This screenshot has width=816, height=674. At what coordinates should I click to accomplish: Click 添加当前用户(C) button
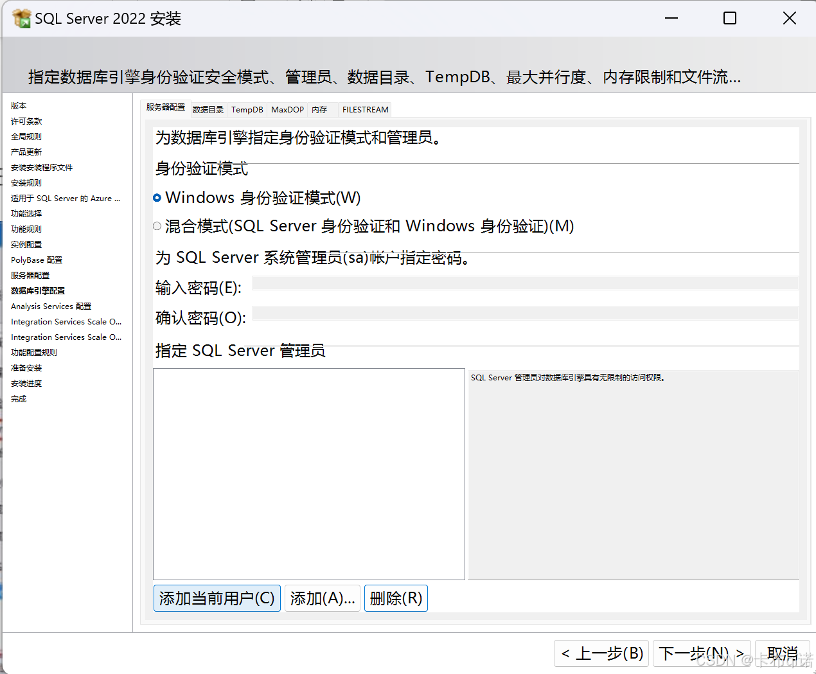point(217,598)
